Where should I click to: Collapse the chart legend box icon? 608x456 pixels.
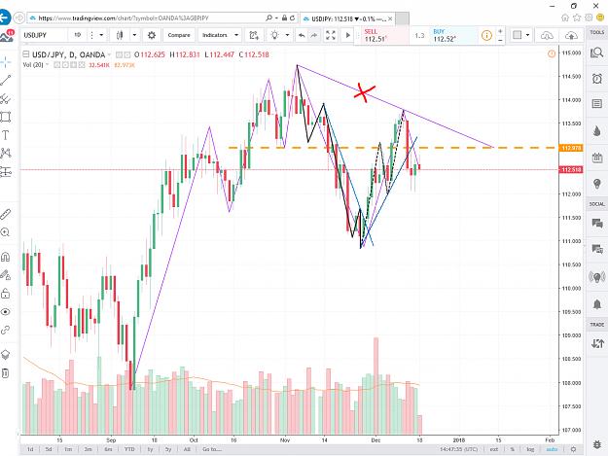[x=26, y=54]
